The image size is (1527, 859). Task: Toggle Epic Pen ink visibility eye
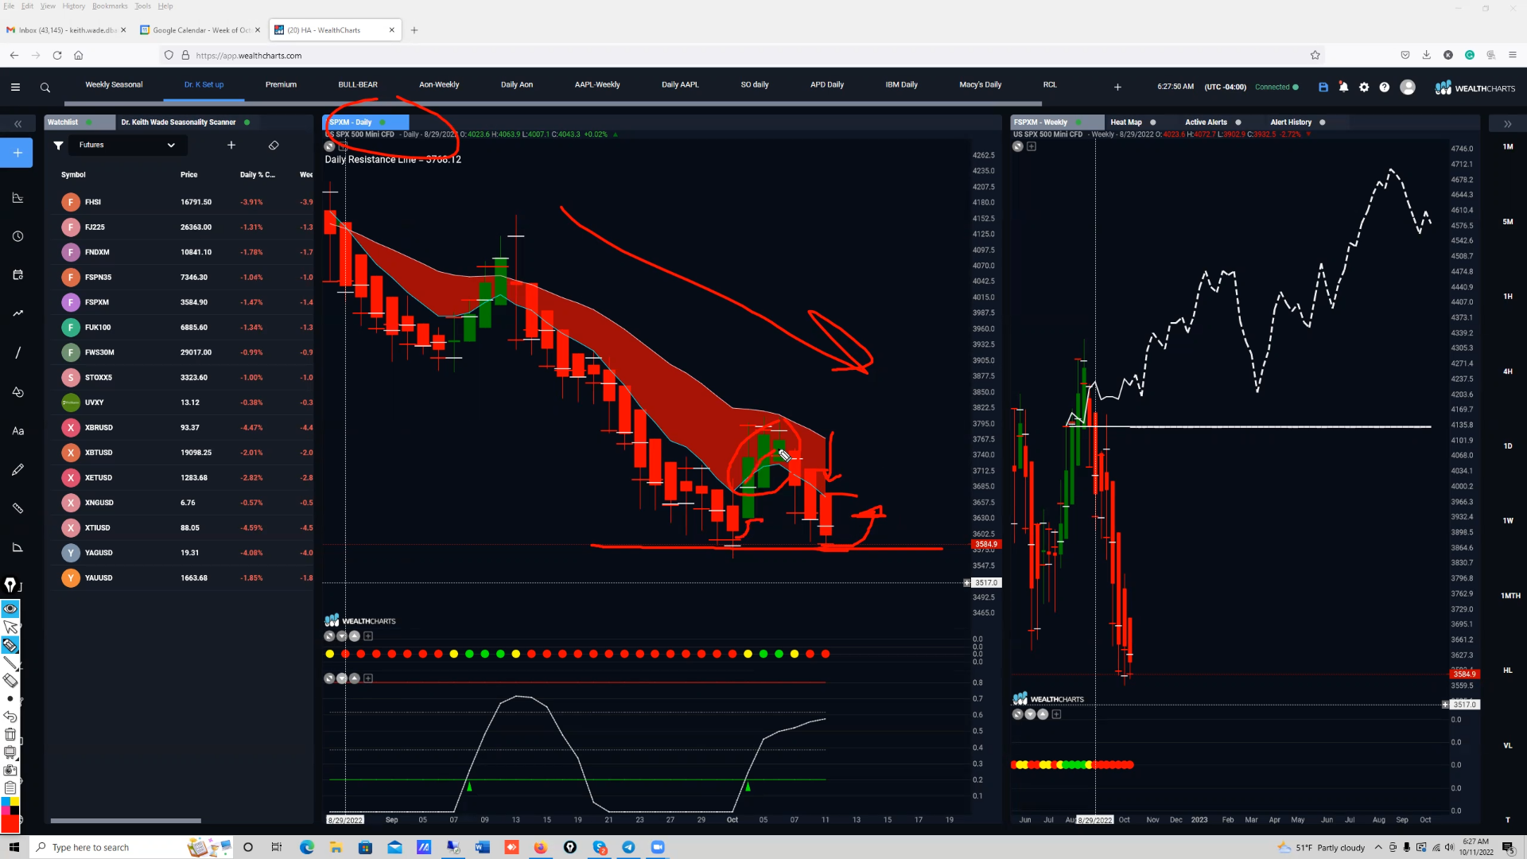(10, 608)
